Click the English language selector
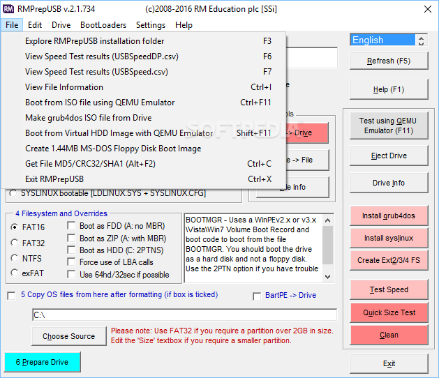Viewport: 439px width, 378px height. pos(382,40)
